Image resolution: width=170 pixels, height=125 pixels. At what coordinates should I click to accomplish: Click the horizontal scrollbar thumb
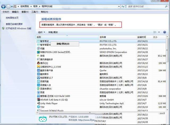[x=90, y=113]
